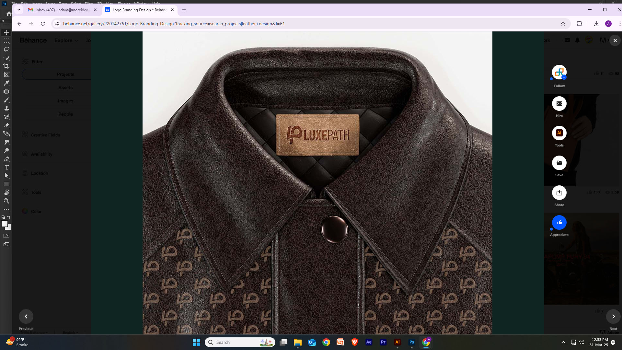
Task: Click the Appreciate thumbs-up button
Action: point(559,223)
